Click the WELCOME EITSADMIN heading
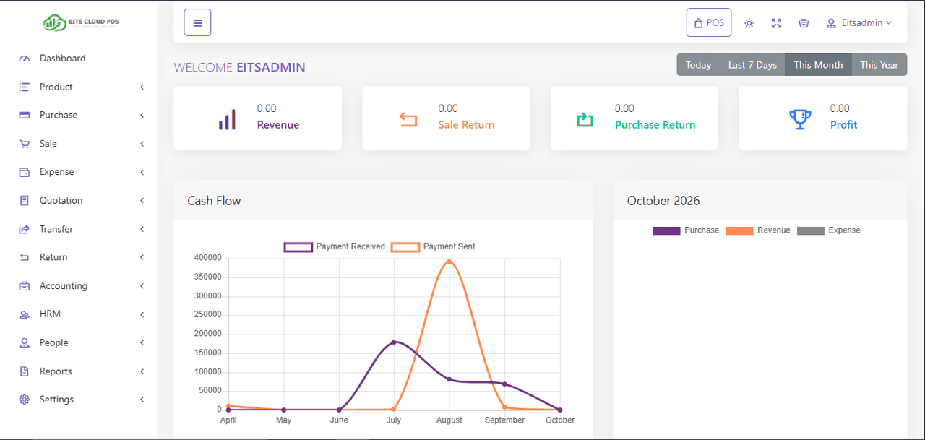The image size is (925, 440). coord(239,67)
